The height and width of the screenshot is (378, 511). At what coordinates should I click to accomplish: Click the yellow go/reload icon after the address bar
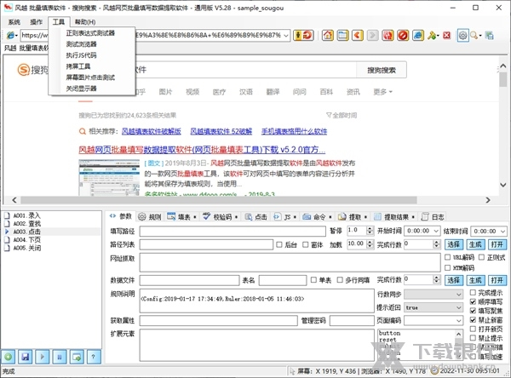pyautogui.click(x=303, y=35)
